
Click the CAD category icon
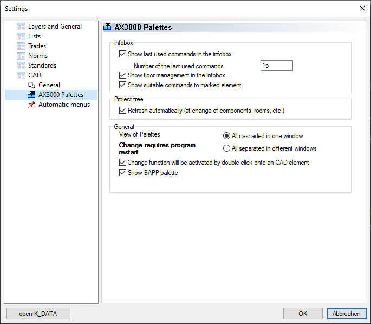tap(21, 75)
